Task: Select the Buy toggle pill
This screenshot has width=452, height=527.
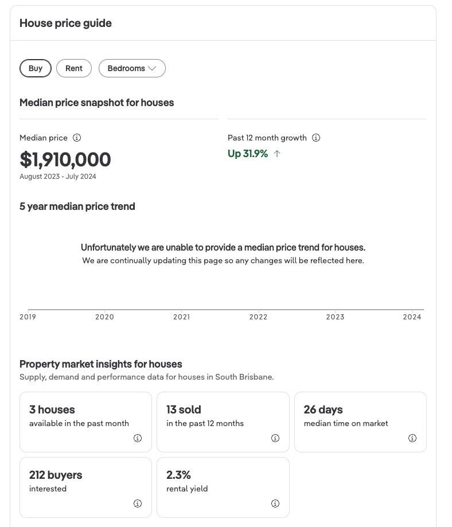Action: point(36,68)
